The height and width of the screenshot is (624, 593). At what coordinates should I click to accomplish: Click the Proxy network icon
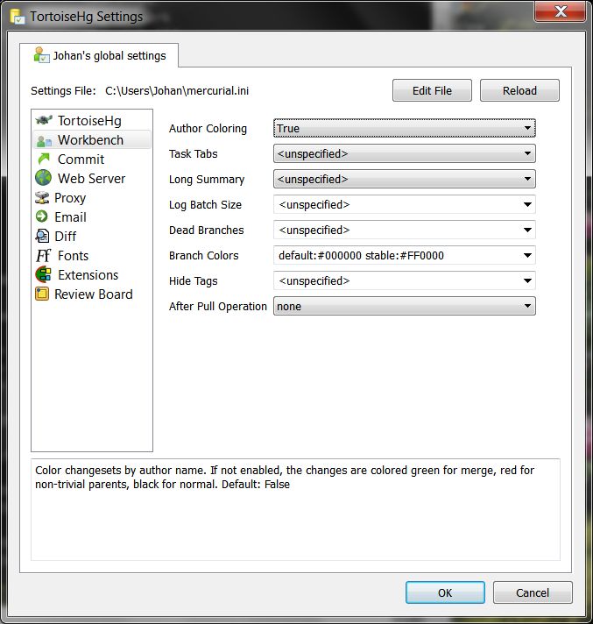(x=42, y=197)
